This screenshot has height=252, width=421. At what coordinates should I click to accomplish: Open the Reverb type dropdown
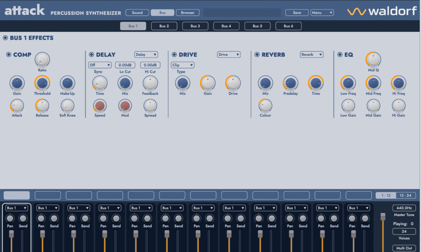coord(312,55)
